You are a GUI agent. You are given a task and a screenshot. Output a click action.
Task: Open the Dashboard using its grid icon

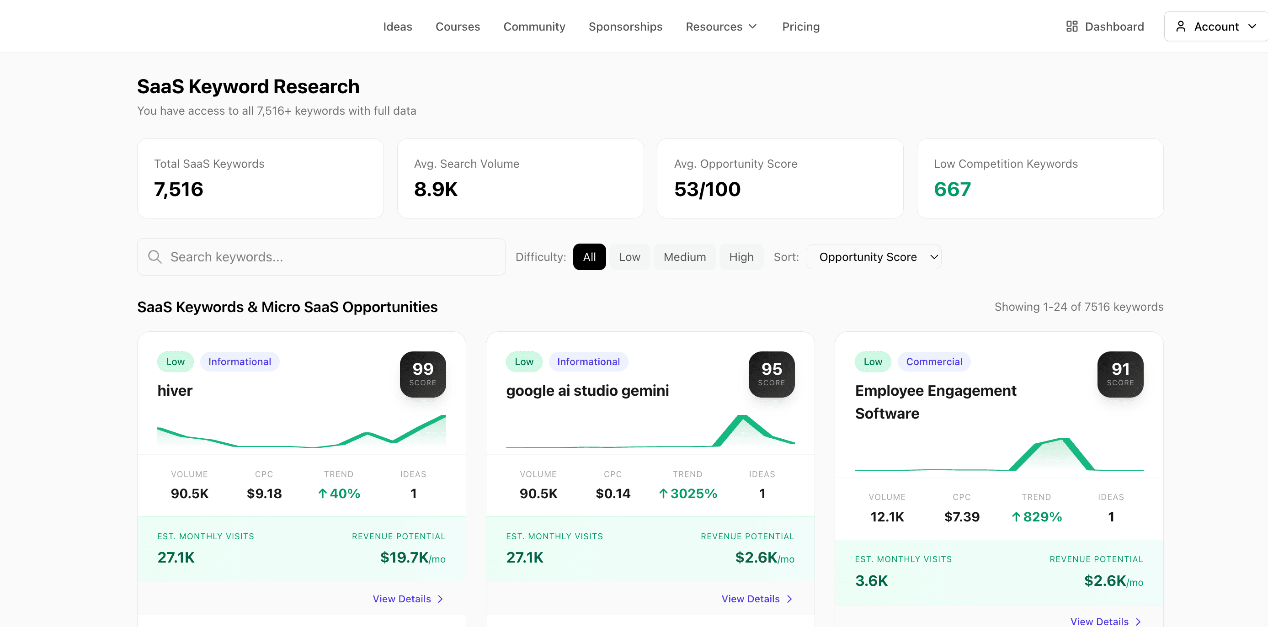click(1072, 26)
